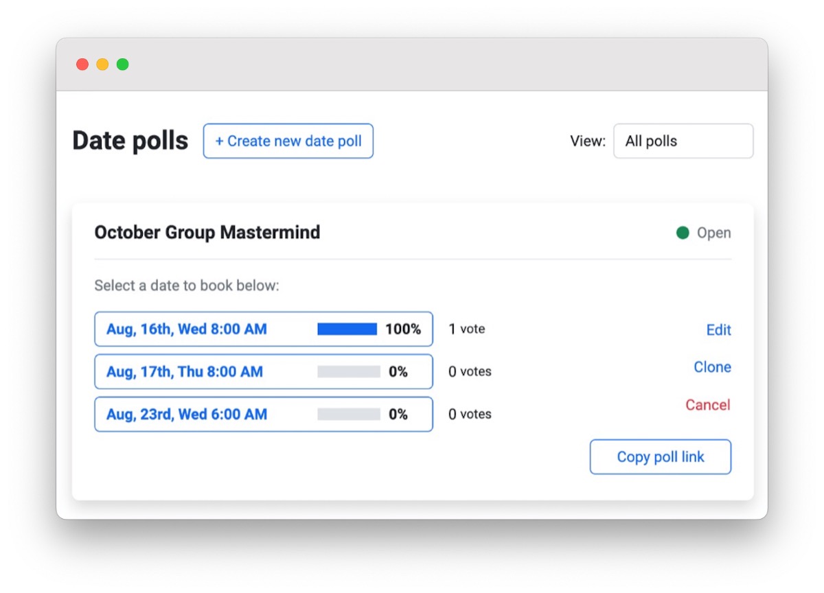
Task: Minimize the window using the yellow button
Action: 102,65
